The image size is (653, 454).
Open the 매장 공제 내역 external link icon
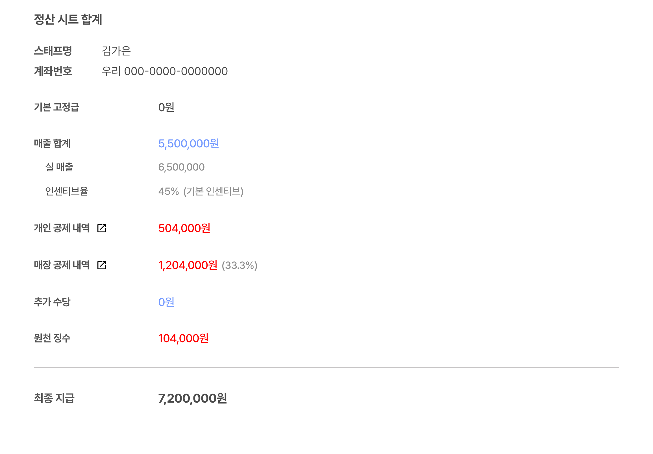click(x=101, y=265)
